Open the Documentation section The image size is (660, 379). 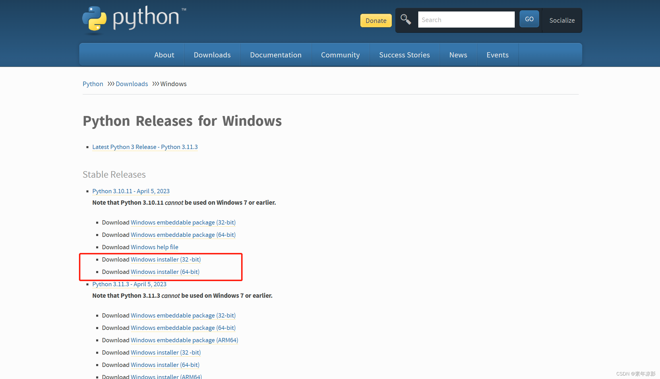pos(276,55)
